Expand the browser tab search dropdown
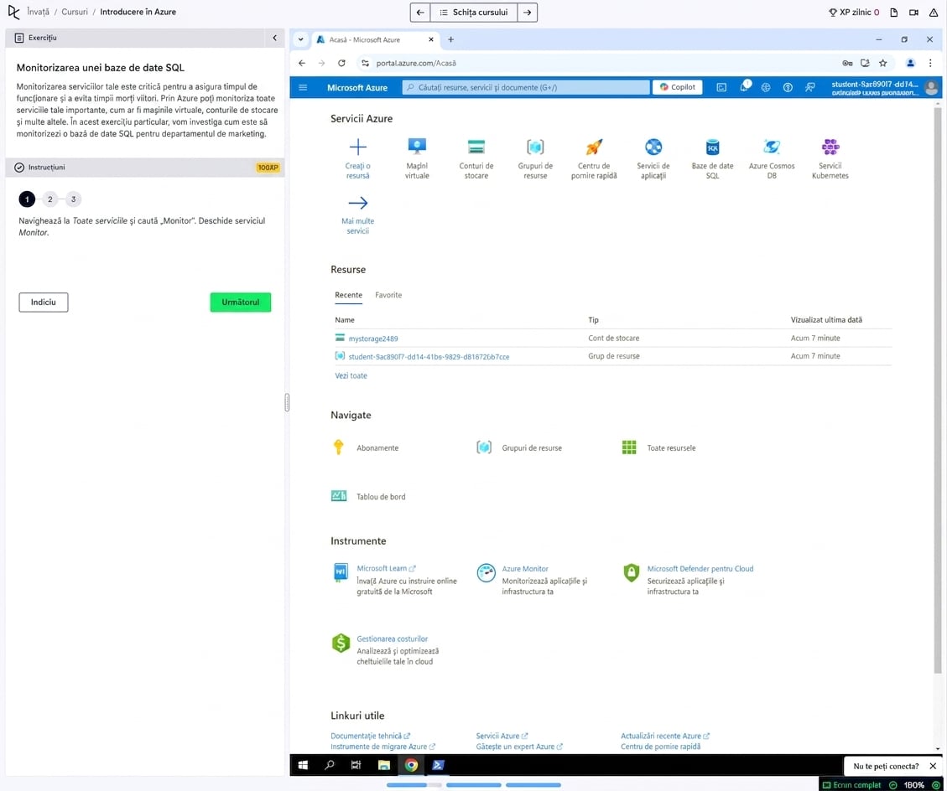 301,40
